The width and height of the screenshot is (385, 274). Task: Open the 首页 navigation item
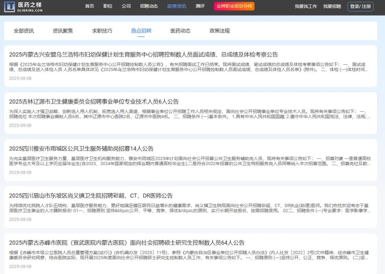click(90, 6)
